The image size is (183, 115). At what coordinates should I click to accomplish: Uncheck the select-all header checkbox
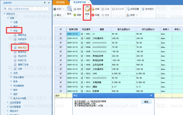coord(61,29)
